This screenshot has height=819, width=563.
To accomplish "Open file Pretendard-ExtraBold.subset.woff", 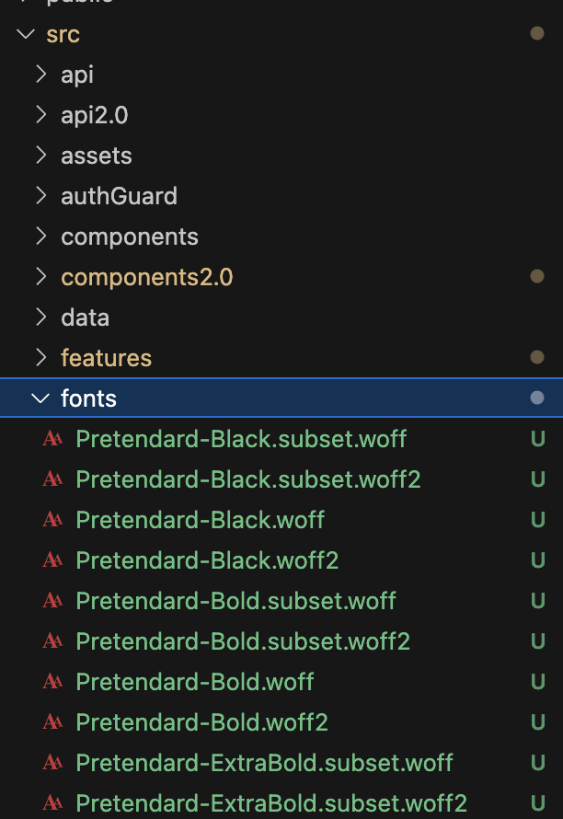I will pos(265,763).
